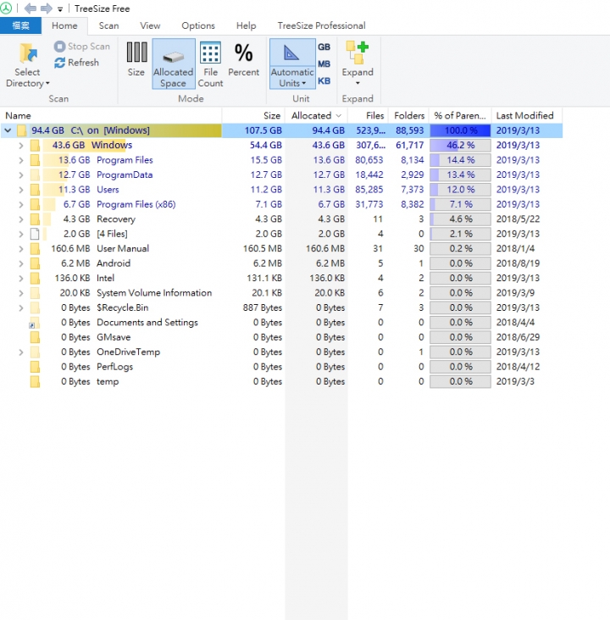This screenshot has width=610, height=620.
Task: Click the 887 Bytes size of $Recycle.Bin
Action: pos(263,307)
